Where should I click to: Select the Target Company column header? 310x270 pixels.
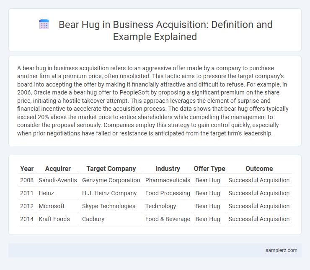111,168
